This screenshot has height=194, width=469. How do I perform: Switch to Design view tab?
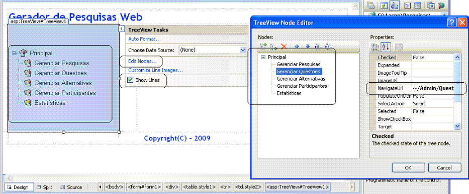19,187
